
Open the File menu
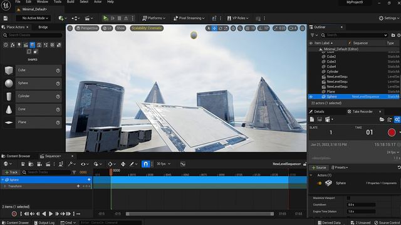pyautogui.click(x=18, y=2)
